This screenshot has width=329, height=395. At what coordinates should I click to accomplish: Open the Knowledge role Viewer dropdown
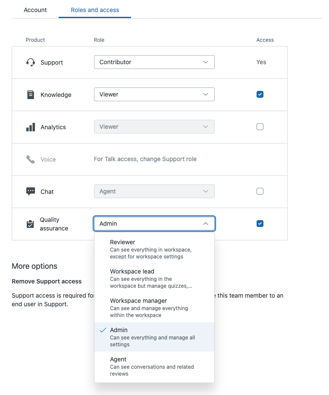pos(154,94)
